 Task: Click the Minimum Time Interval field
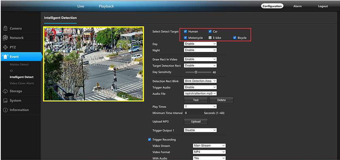click(193, 113)
